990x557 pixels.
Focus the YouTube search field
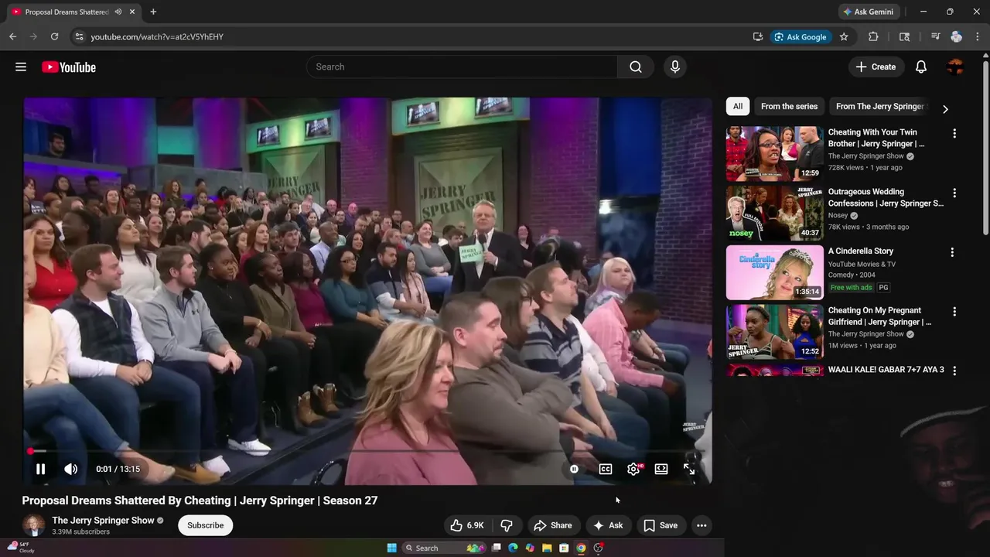463,67
